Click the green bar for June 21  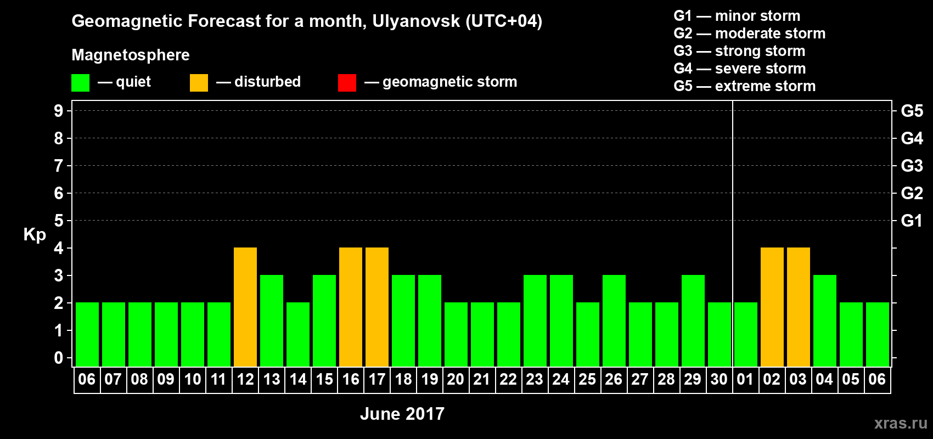[x=482, y=334]
